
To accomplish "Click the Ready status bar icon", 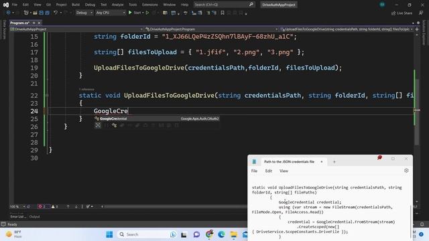I will 3,224.
